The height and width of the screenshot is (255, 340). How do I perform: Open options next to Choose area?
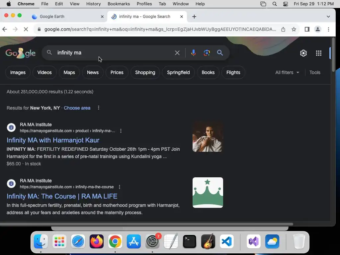pyautogui.click(x=98, y=108)
